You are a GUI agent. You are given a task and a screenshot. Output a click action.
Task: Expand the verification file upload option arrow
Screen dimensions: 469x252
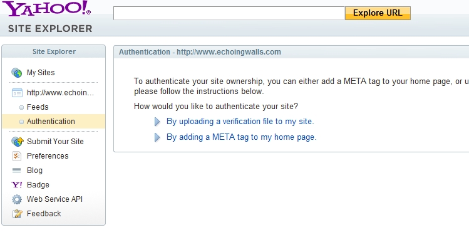click(157, 122)
